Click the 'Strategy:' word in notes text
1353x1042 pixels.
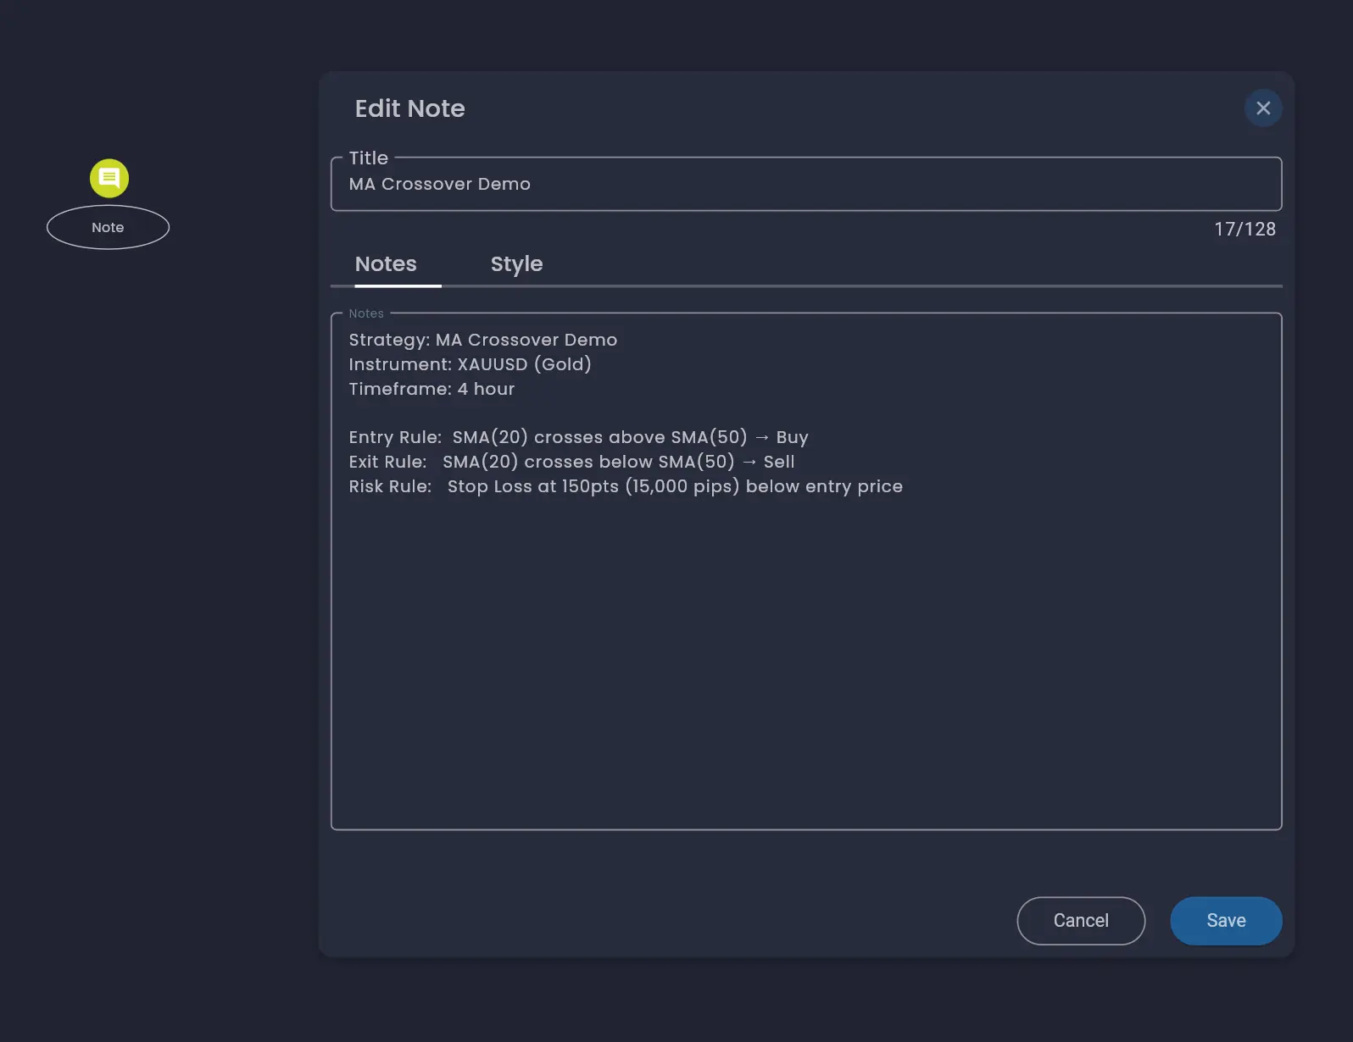click(389, 340)
